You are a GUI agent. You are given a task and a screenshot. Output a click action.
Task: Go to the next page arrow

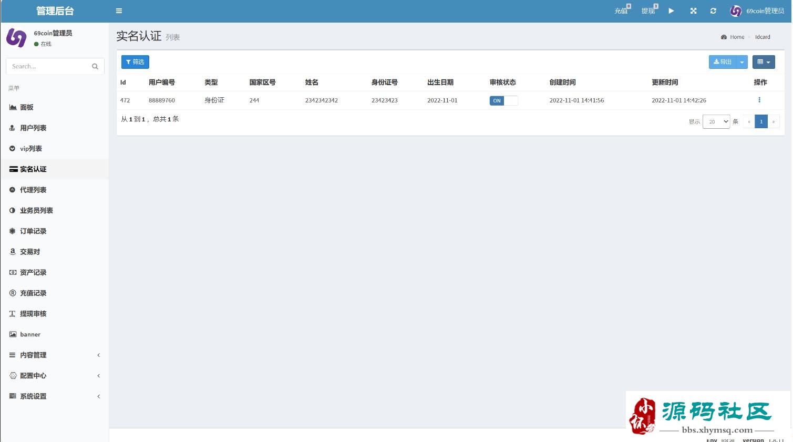pos(774,121)
